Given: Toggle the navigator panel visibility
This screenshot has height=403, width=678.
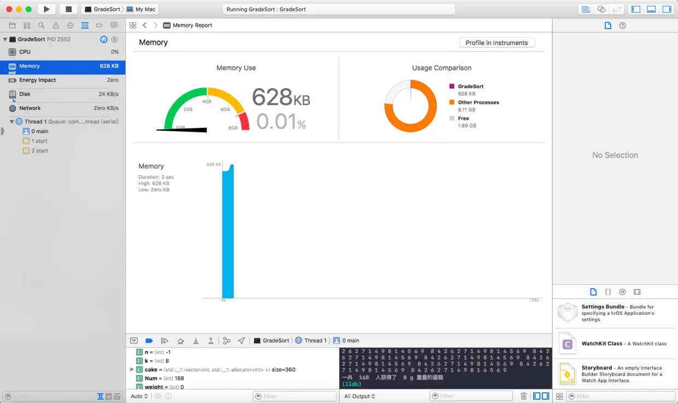Looking at the screenshot, I should pos(635,9).
